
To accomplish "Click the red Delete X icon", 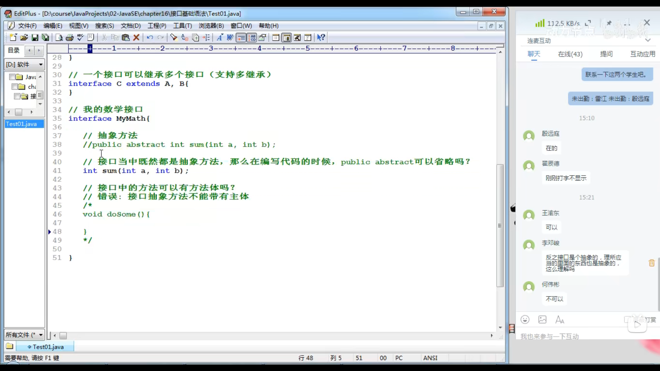I will 136,37.
